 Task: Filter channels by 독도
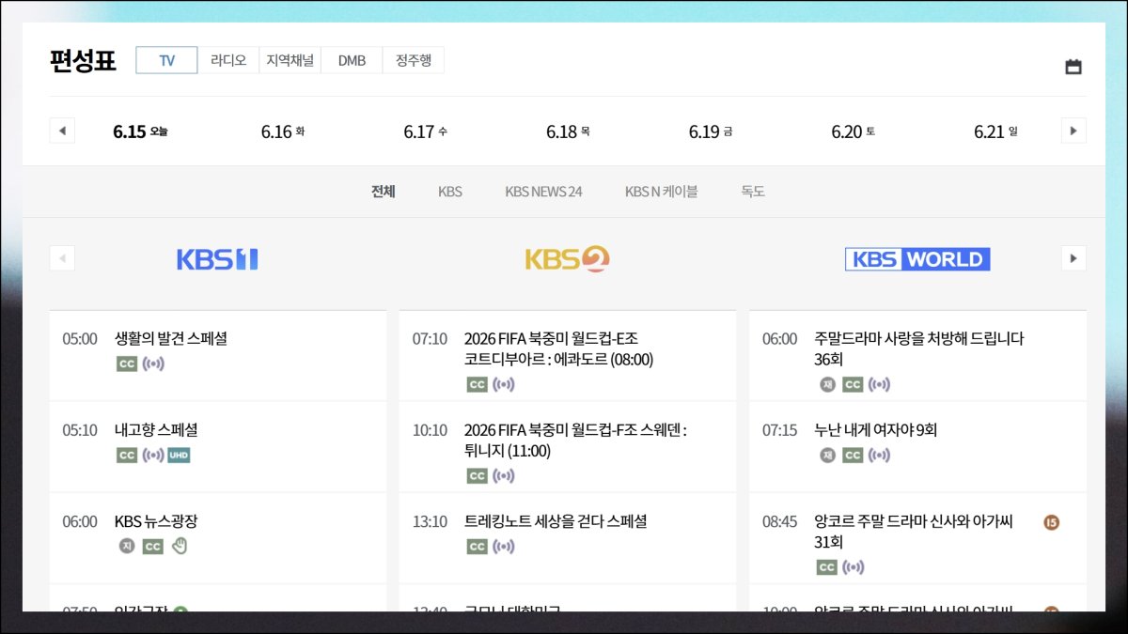pos(753,192)
